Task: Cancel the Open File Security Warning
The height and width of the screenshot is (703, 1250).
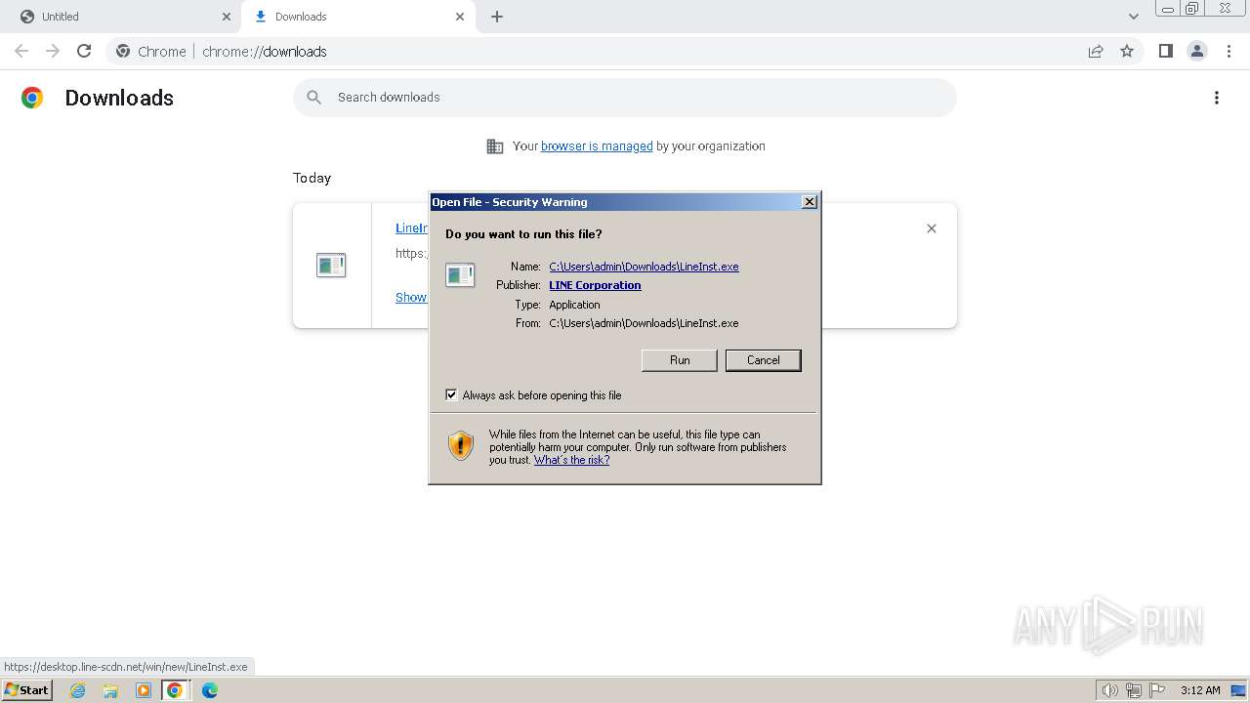Action: pos(763,360)
